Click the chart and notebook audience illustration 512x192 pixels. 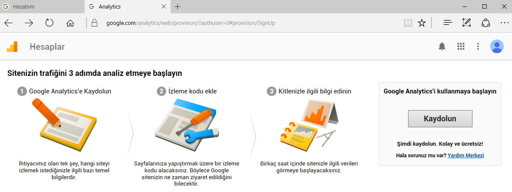309,125
